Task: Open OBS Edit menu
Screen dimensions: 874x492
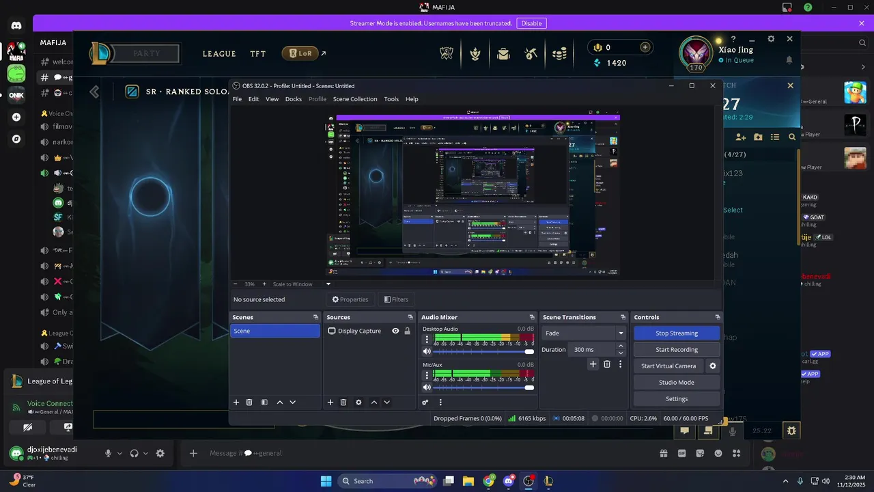Action: click(x=253, y=99)
